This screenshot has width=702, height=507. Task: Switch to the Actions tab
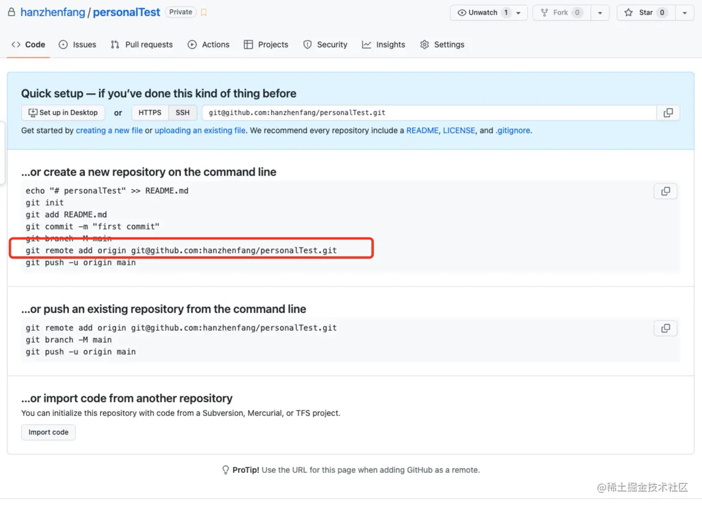point(208,44)
